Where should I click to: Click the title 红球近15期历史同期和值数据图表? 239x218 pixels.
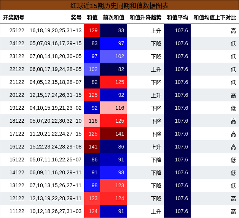(x=120, y=6)
